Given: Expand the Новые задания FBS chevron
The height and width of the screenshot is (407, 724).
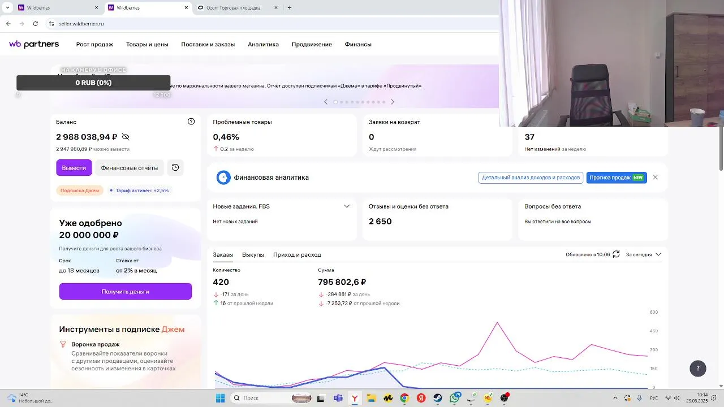Looking at the screenshot, I should [x=347, y=206].
